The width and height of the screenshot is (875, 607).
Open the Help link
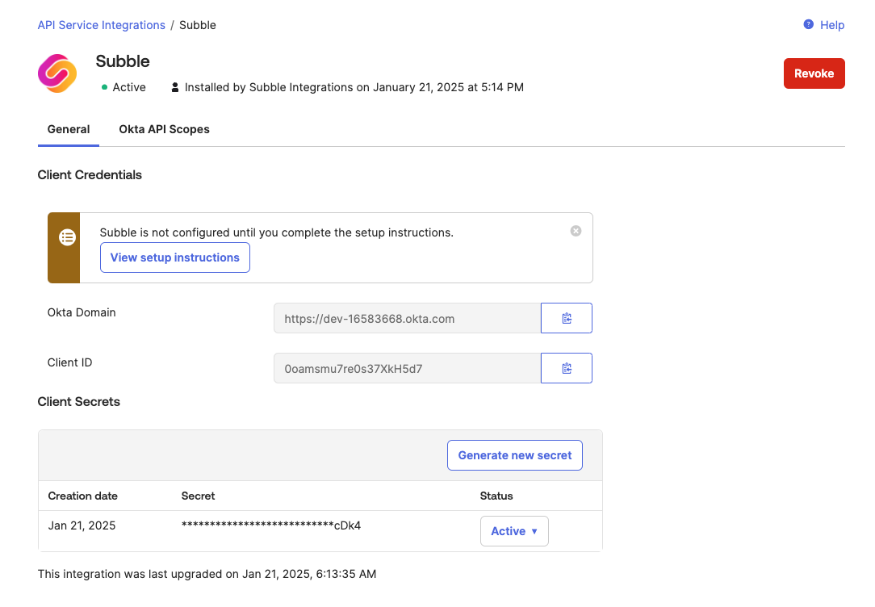(x=832, y=25)
